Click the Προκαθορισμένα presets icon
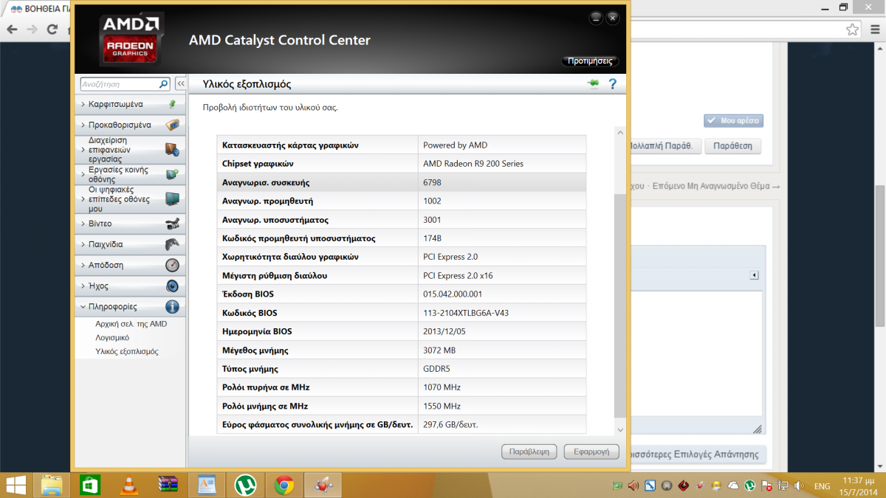886x498 pixels. [172, 125]
